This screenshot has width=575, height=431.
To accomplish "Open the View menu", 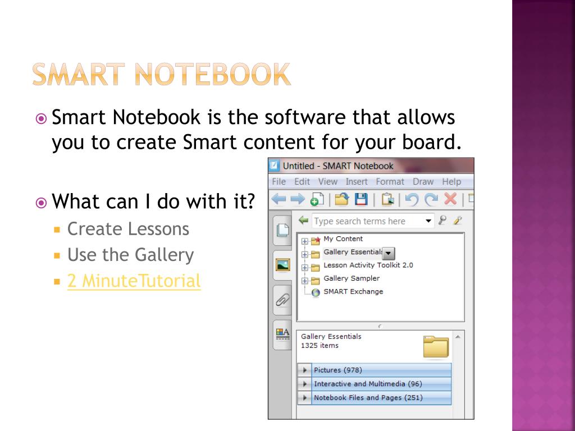I will click(x=327, y=181).
